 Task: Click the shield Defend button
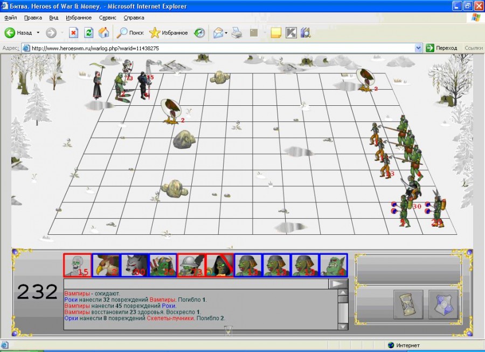point(444,304)
